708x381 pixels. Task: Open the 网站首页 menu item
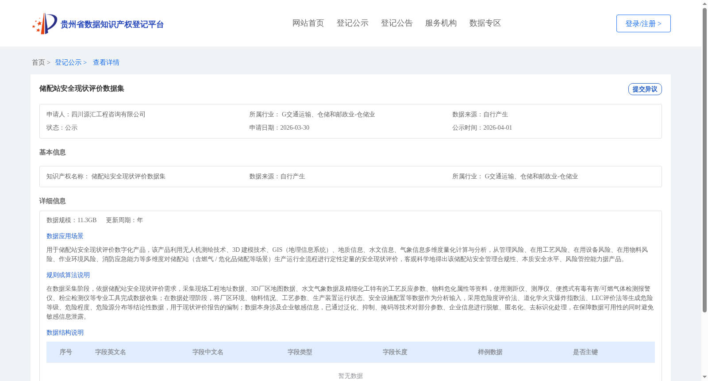308,23
